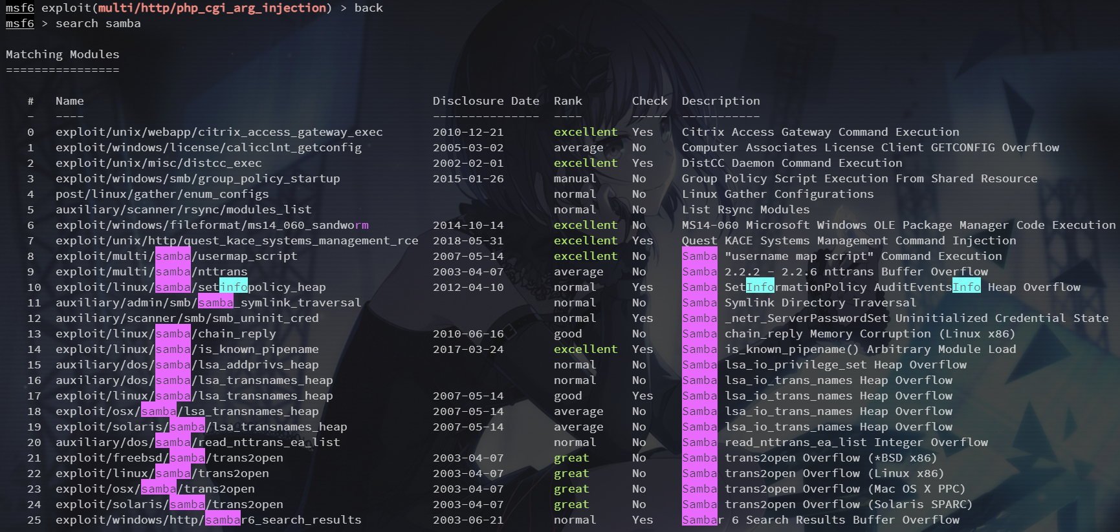Select exploit/linux/samba/chain_reply module name
1120x532 pixels.
[x=166, y=334]
